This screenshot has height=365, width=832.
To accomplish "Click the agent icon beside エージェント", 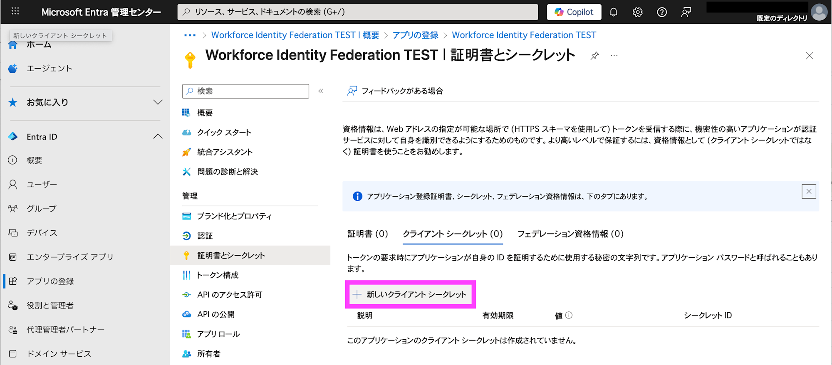I will tap(13, 69).
